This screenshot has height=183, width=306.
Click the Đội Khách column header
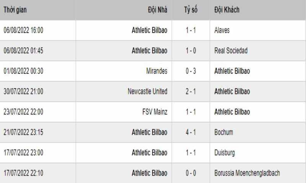tap(227, 10)
